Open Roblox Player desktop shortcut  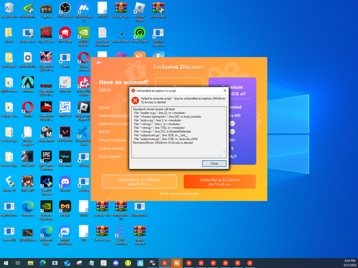coord(140,11)
